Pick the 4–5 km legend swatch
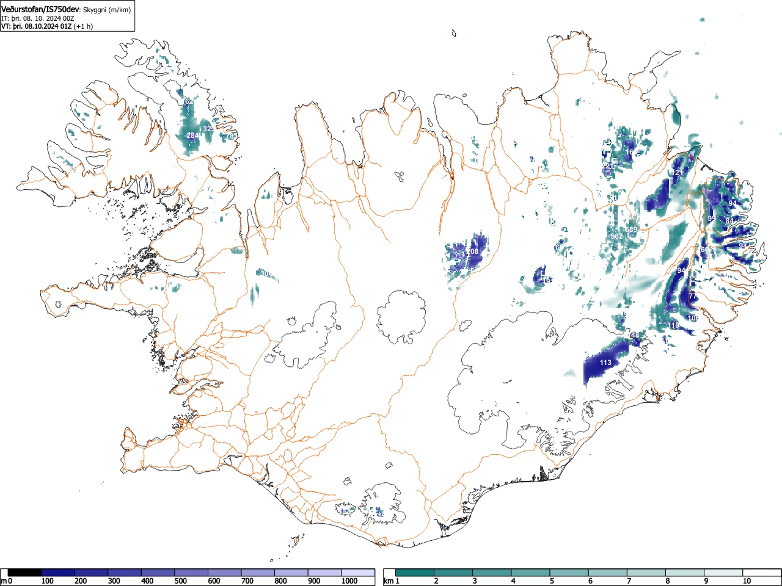The image size is (782, 586). point(530,573)
